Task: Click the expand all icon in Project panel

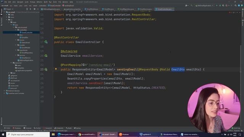Action: (27, 9)
